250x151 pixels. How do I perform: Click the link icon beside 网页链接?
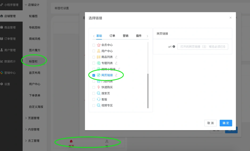pos(99,75)
